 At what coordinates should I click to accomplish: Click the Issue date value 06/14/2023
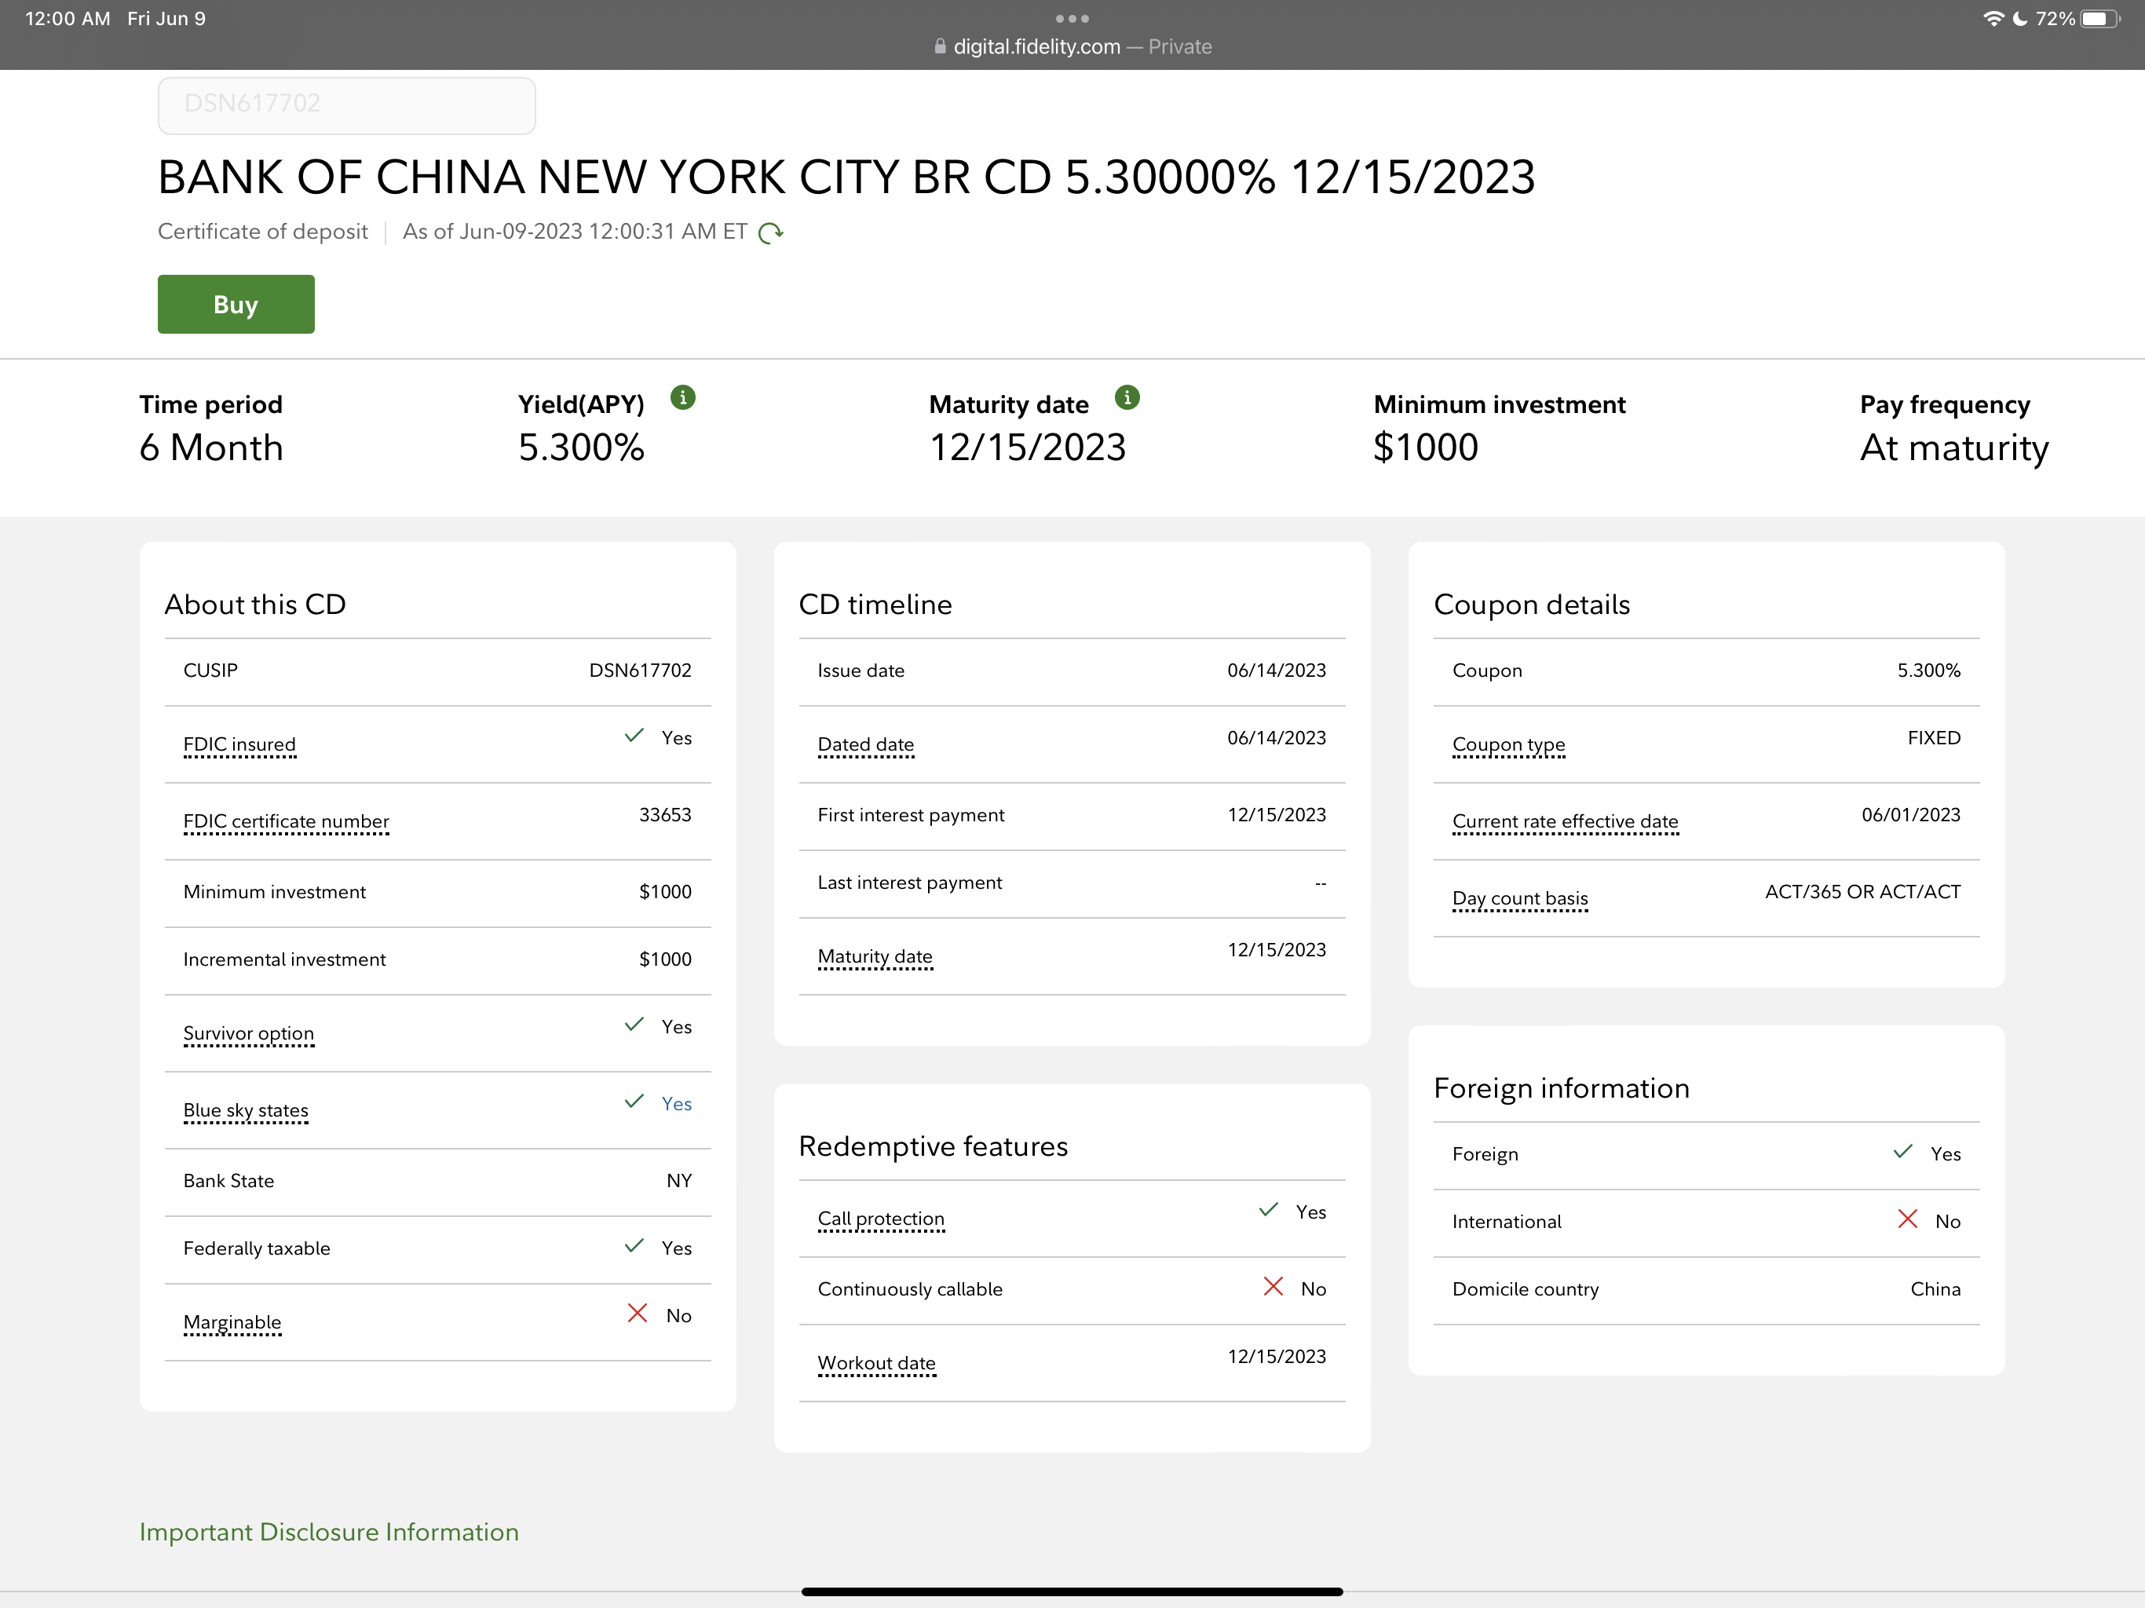coord(1276,671)
